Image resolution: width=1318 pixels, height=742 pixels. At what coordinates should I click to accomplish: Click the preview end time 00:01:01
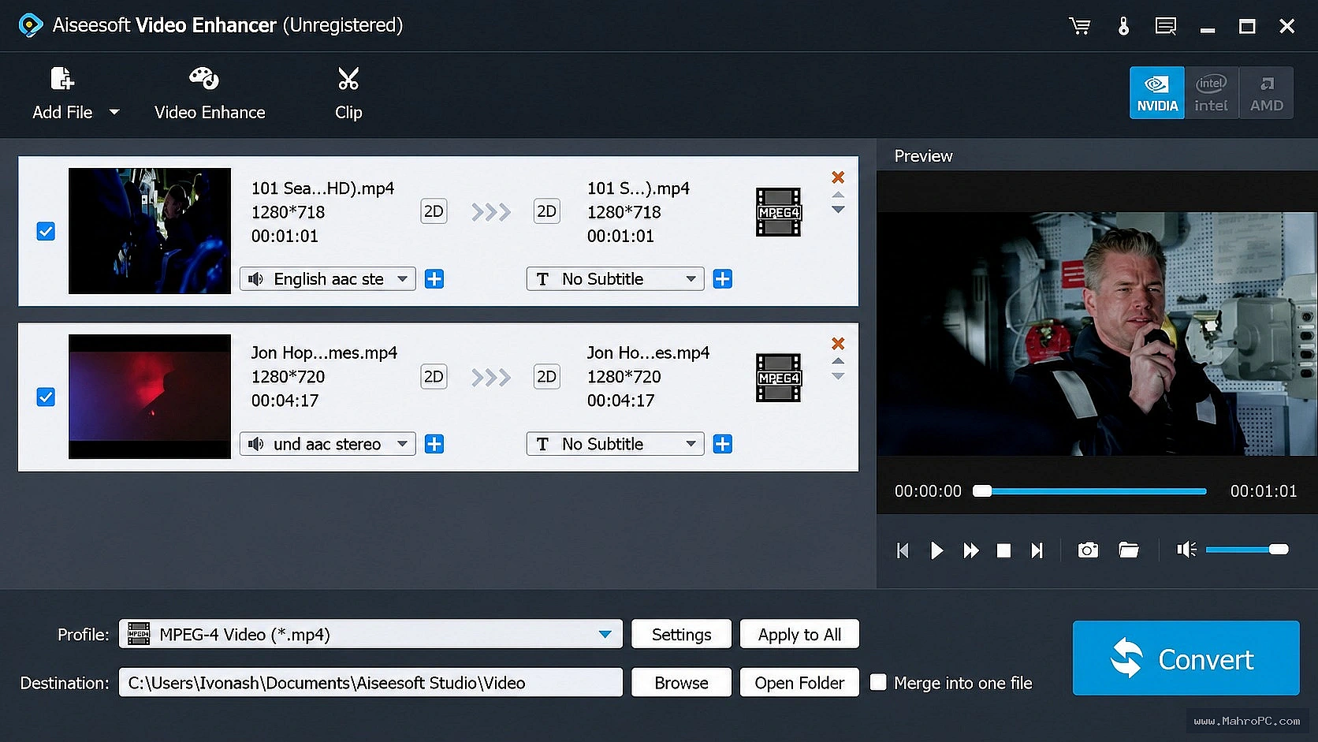(1264, 491)
